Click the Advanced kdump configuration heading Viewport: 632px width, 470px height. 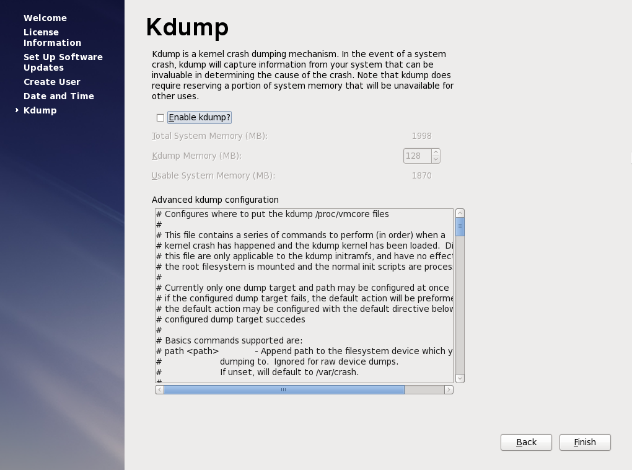point(215,200)
